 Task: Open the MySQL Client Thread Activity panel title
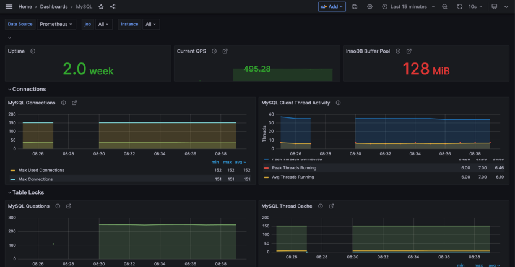coord(296,103)
